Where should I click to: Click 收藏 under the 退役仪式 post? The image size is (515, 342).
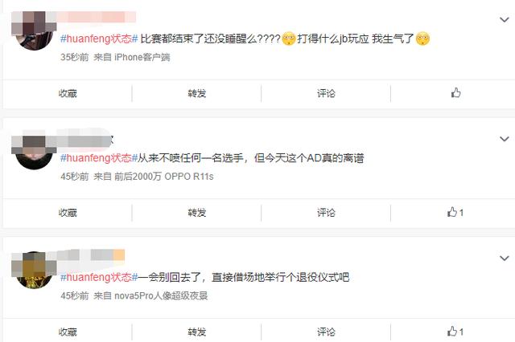[x=68, y=332]
